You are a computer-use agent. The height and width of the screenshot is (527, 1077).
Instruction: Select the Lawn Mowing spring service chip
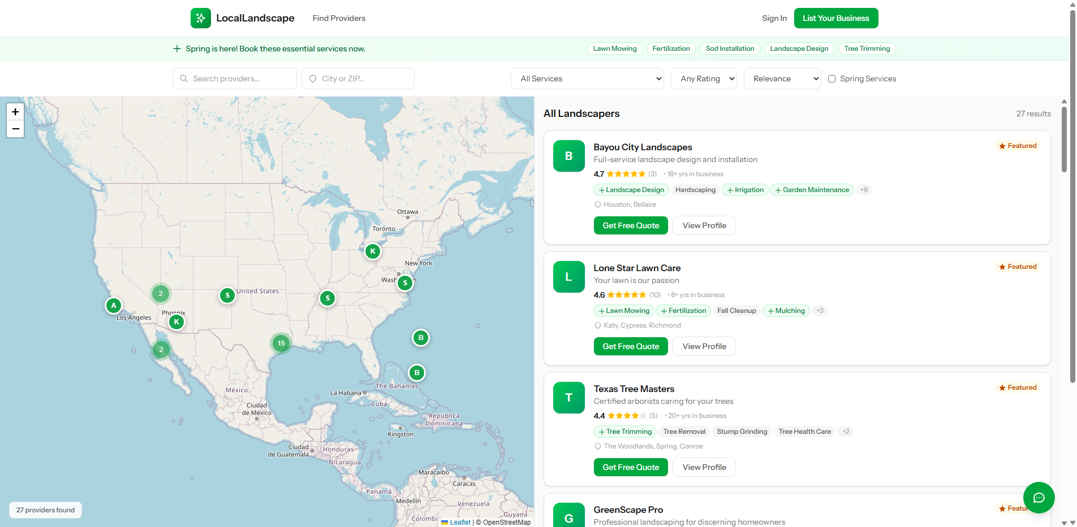(x=615, y=49)
